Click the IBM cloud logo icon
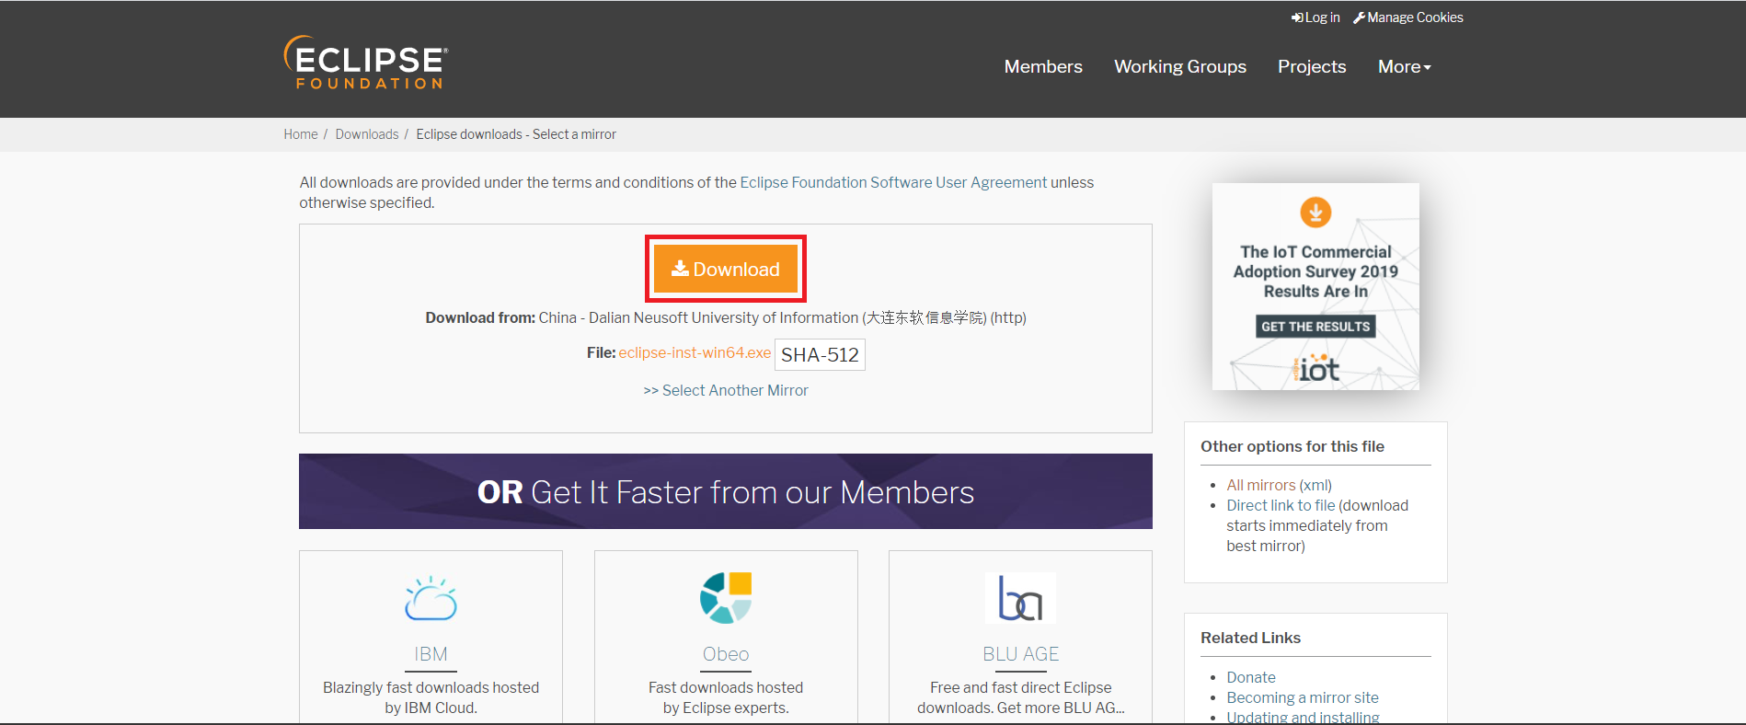The width and height of the screenshot is (1746, 725). click(x=431, y=598)
